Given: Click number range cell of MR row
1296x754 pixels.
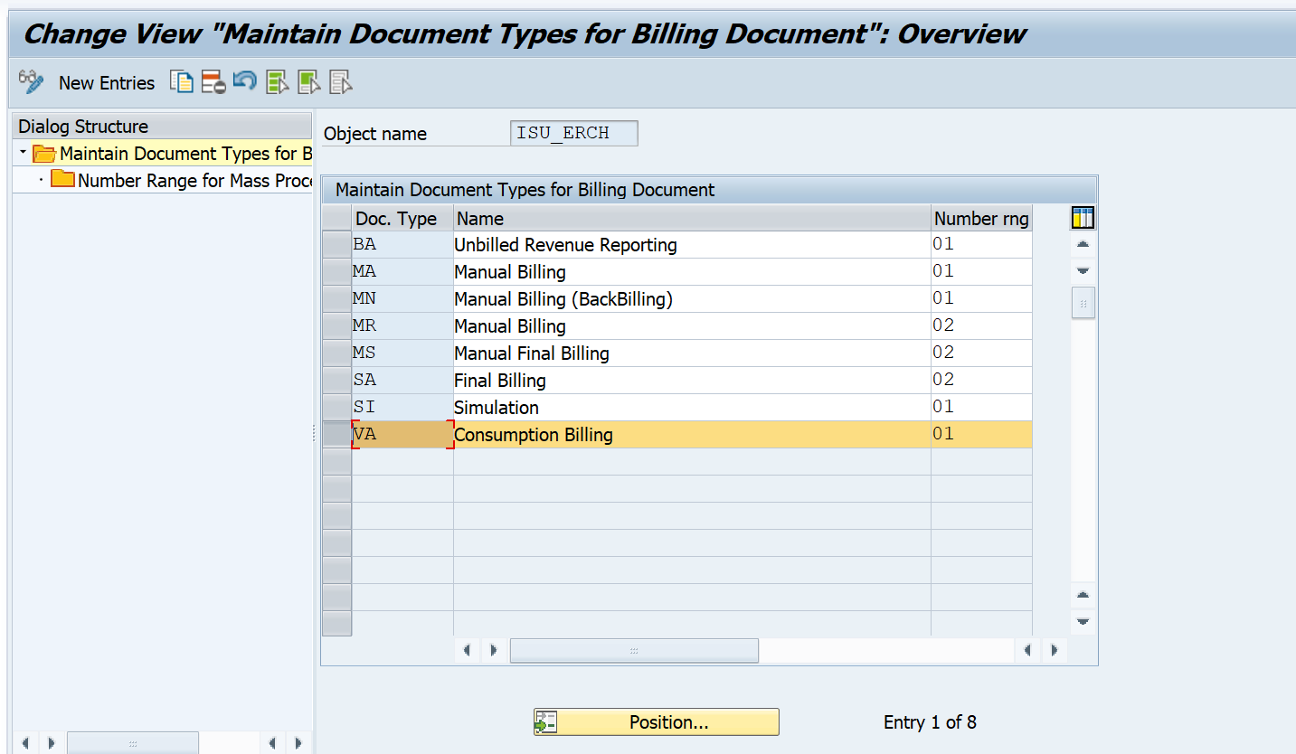Looking at the screenshot, I should (981, 326).
